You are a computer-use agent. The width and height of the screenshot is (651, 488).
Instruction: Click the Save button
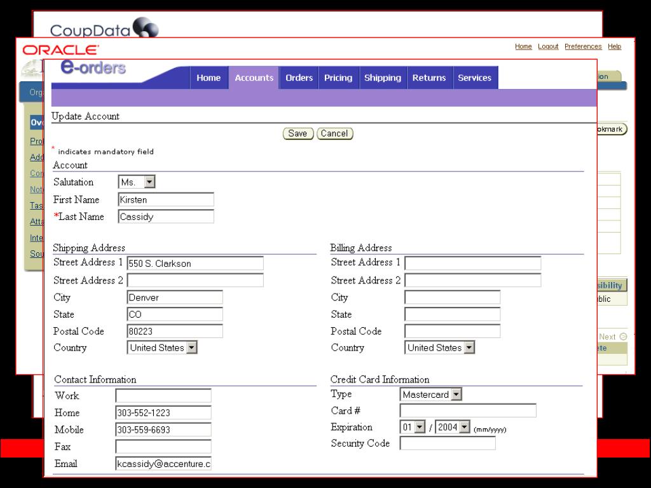click(x=298, y=133)
